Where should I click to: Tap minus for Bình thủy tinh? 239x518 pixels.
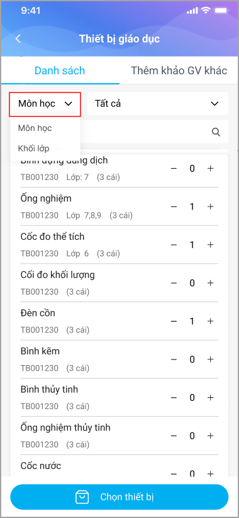[174, 397]
